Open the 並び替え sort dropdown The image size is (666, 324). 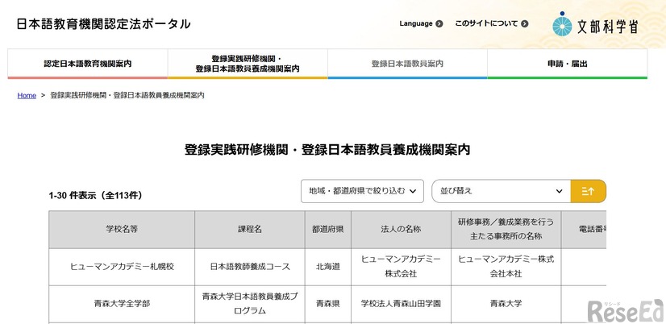[x=502, y=191]
